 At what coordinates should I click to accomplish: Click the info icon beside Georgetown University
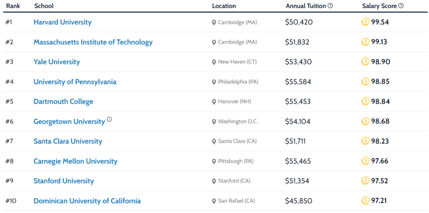tap(110, 119)
